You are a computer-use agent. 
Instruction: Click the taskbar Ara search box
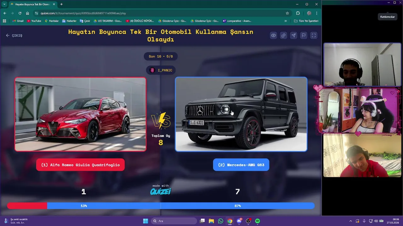coord(174,221)
